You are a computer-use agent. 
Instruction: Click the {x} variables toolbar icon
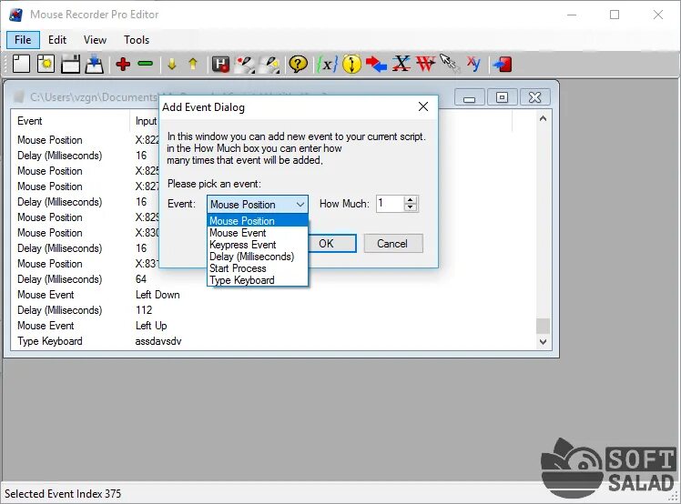326,65
